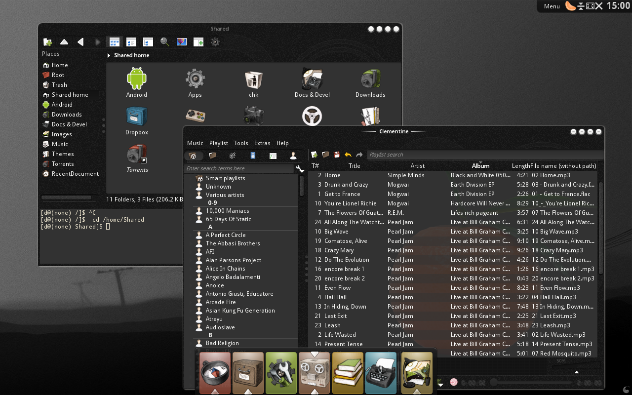Open the Downloads folder in main pane

tap(370, 79)
